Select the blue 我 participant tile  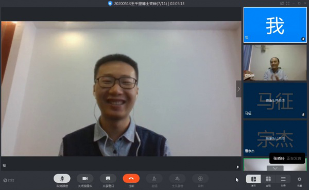[275, 25]
